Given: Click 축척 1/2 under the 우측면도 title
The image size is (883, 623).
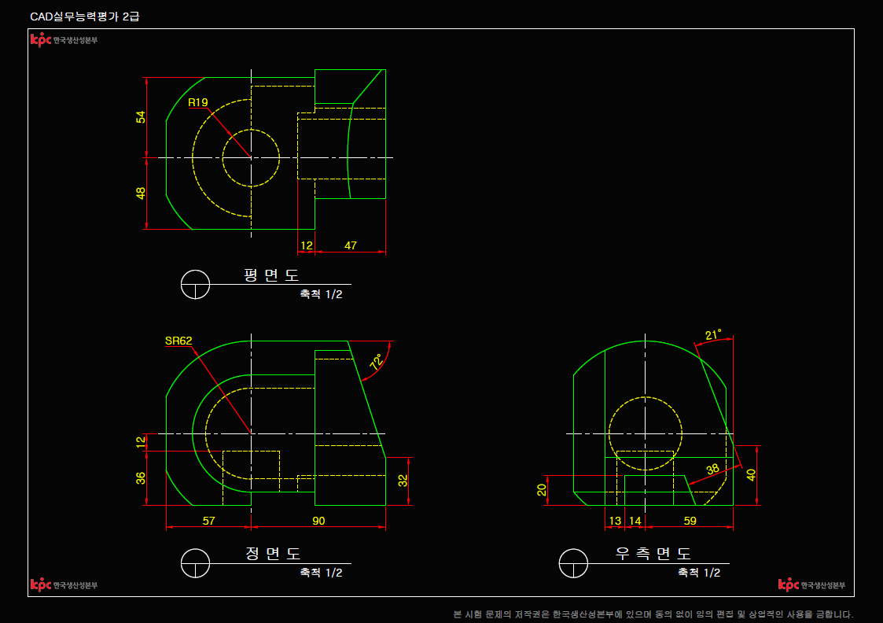Looking at the screenshot, I should 699,573.
